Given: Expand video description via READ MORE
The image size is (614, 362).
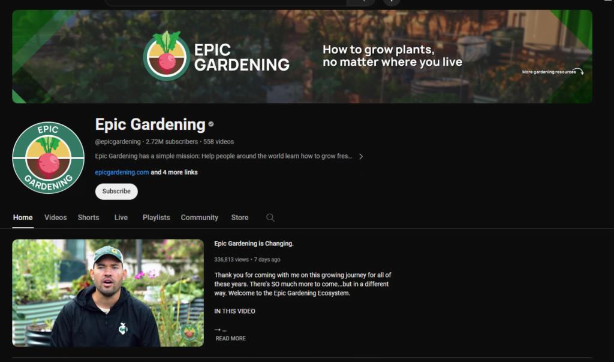Looking at the screenshot, I should [x=231, y=339].
